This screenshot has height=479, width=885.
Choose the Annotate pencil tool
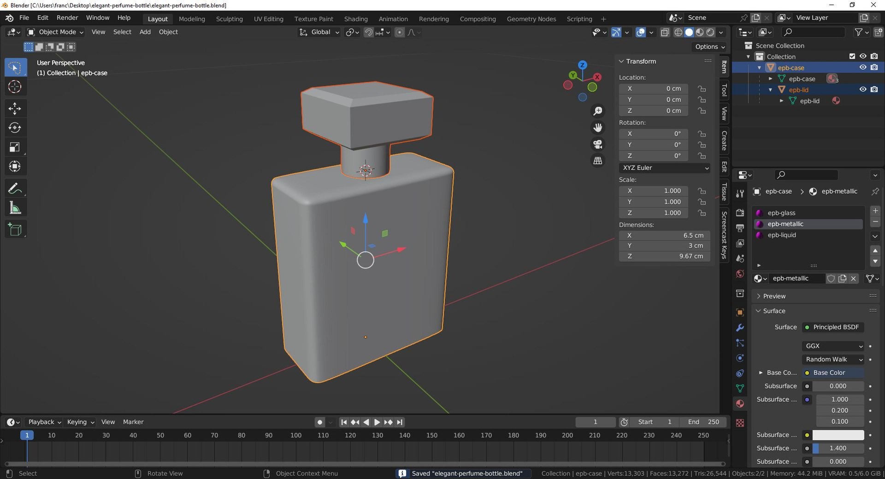pyautogui.click(x=15, y=188)
